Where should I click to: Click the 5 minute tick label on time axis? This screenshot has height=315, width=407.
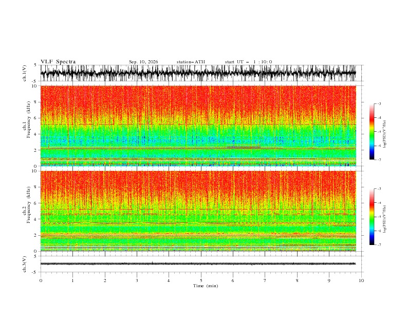click(201, 281)
